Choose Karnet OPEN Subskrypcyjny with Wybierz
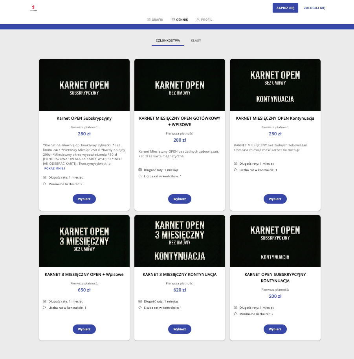Screen dimensions: 354x359 pos(84,199)
